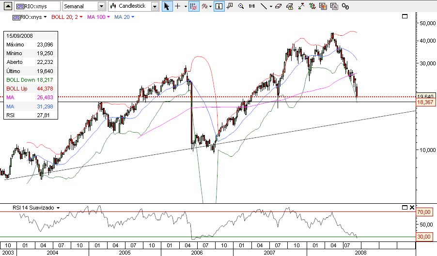
Task: Close the RSI indicator panel
Action: tap(412, 207)
